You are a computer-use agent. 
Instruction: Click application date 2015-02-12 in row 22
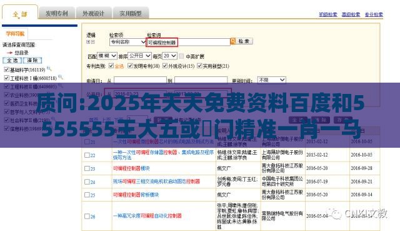(317, 155)
